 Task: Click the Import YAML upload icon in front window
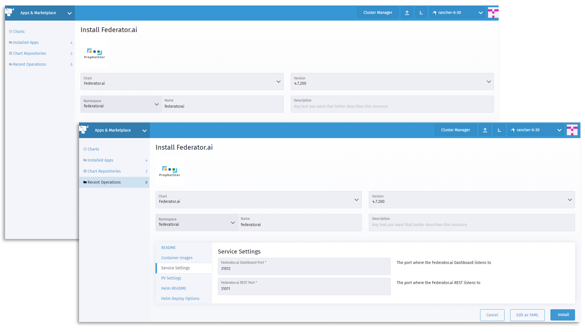pyautogui.click(x=485, y=130)
